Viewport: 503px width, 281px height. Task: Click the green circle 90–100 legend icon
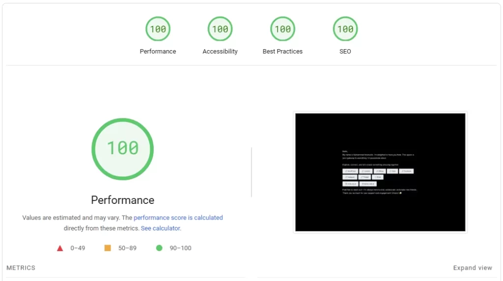[x=159, y=248]
